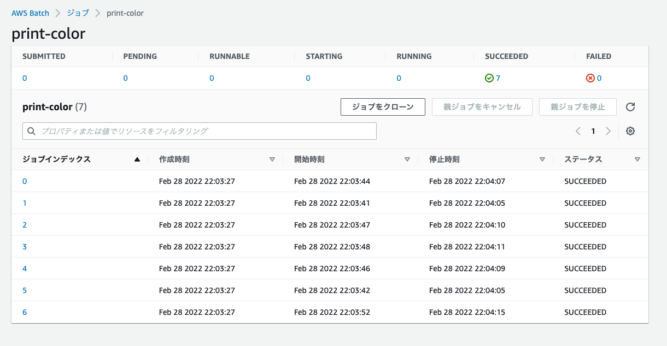Viewport: 667px width, 346px height.
Task: Click RUNNABLE count 0
Action: coord(212,78)
